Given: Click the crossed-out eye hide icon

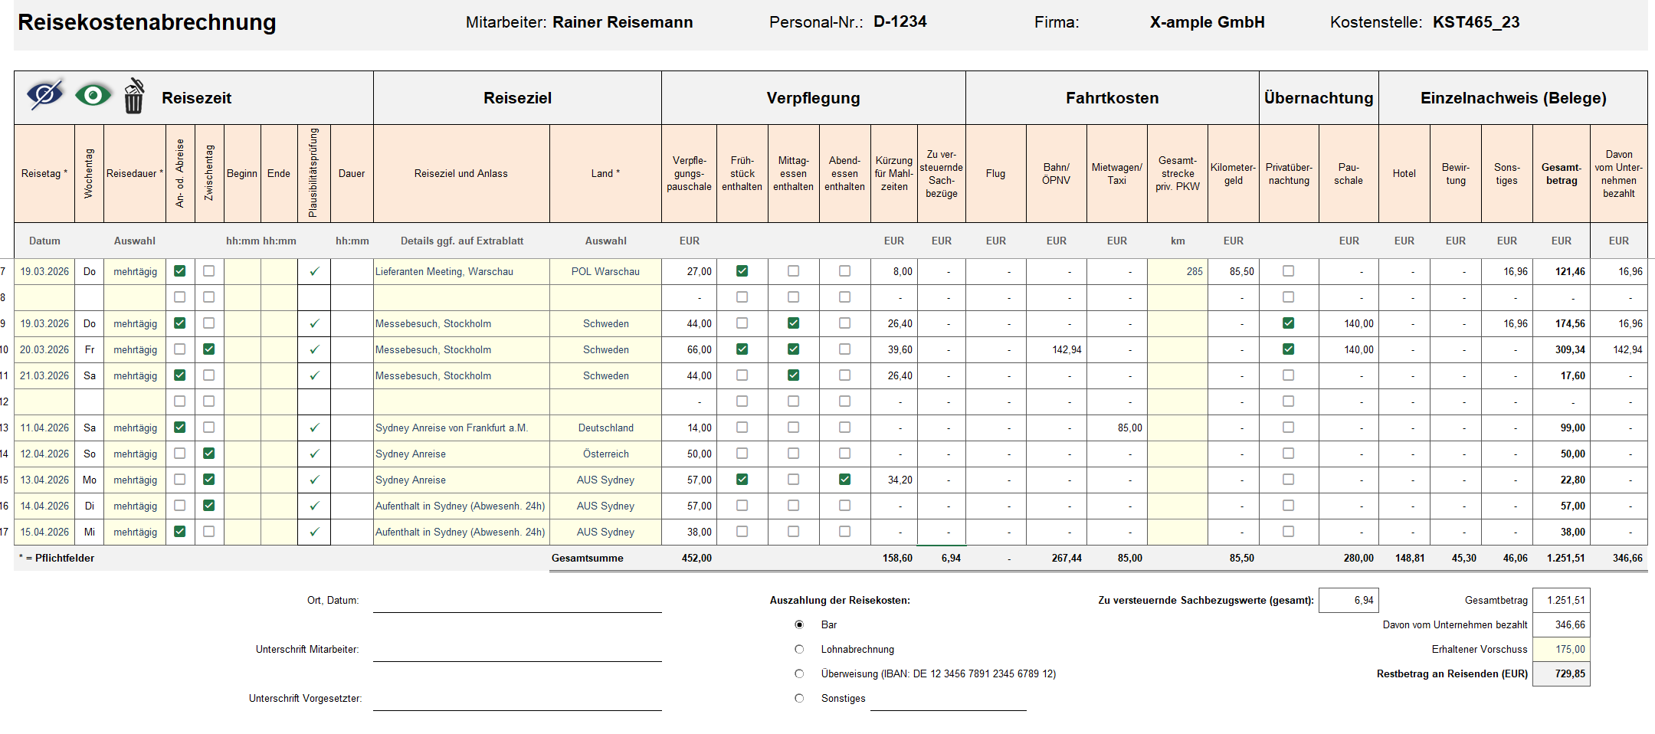Looking at the screenshot, I should [45, 95].
